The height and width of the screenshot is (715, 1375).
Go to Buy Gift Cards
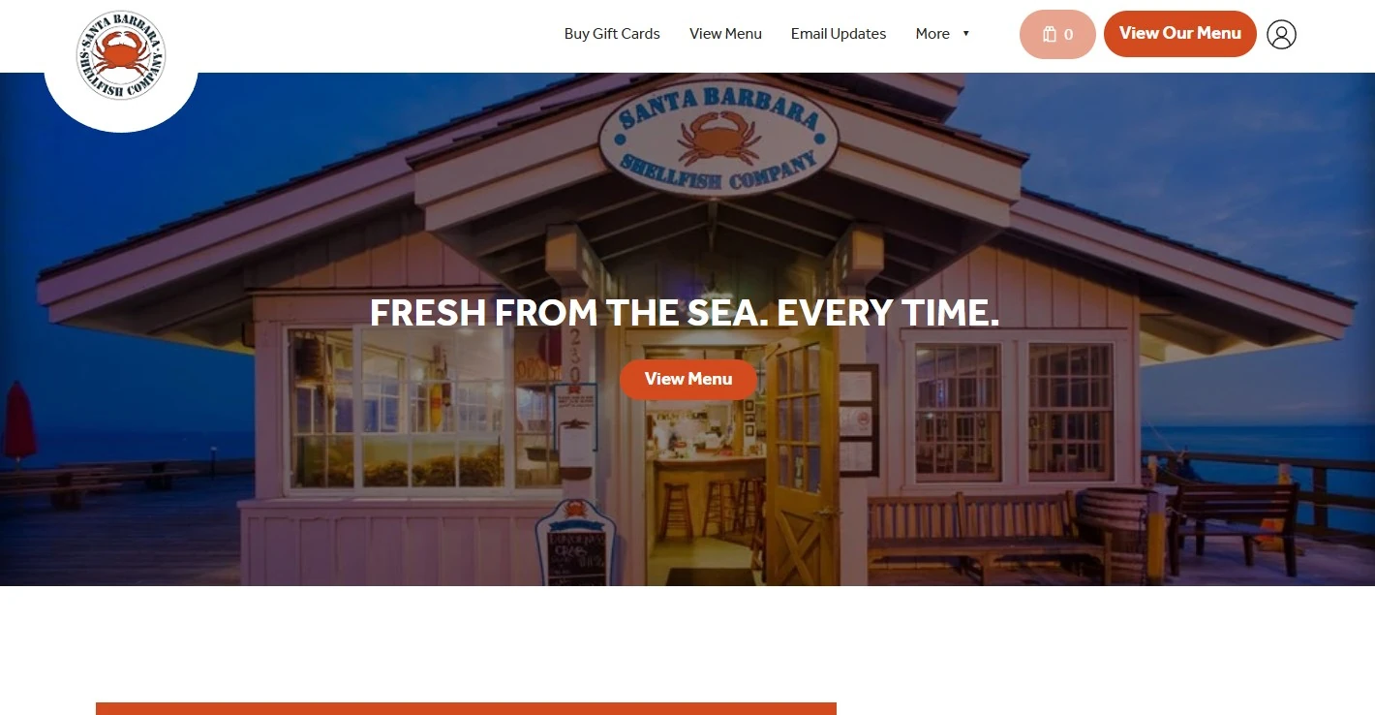(612, 34)
